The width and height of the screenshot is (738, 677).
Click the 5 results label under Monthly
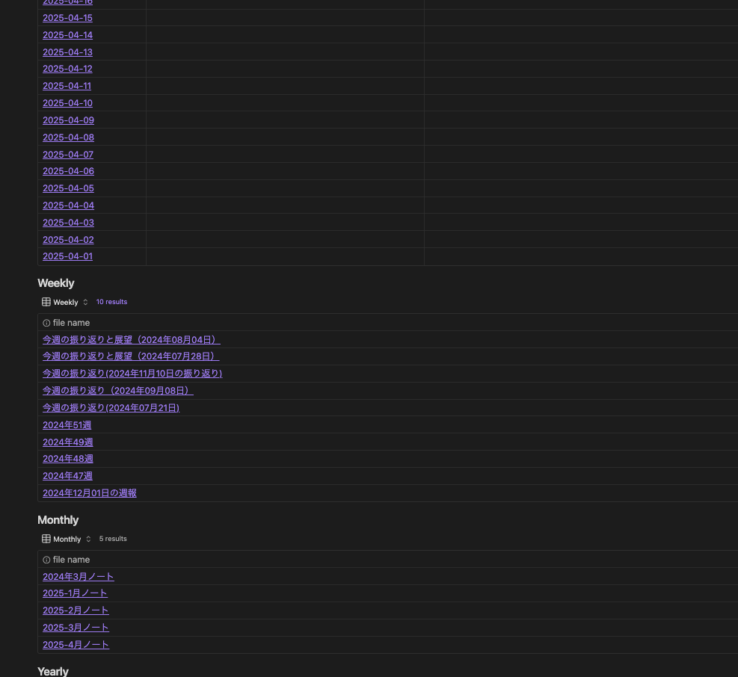click(113, 539)
